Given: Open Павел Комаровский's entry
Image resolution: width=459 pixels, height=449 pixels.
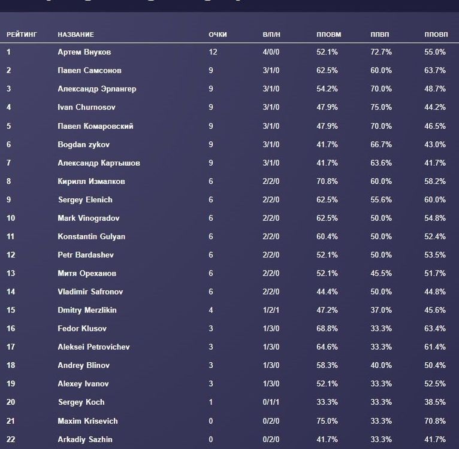Looking at the screenshot, I should click(95, 126).
